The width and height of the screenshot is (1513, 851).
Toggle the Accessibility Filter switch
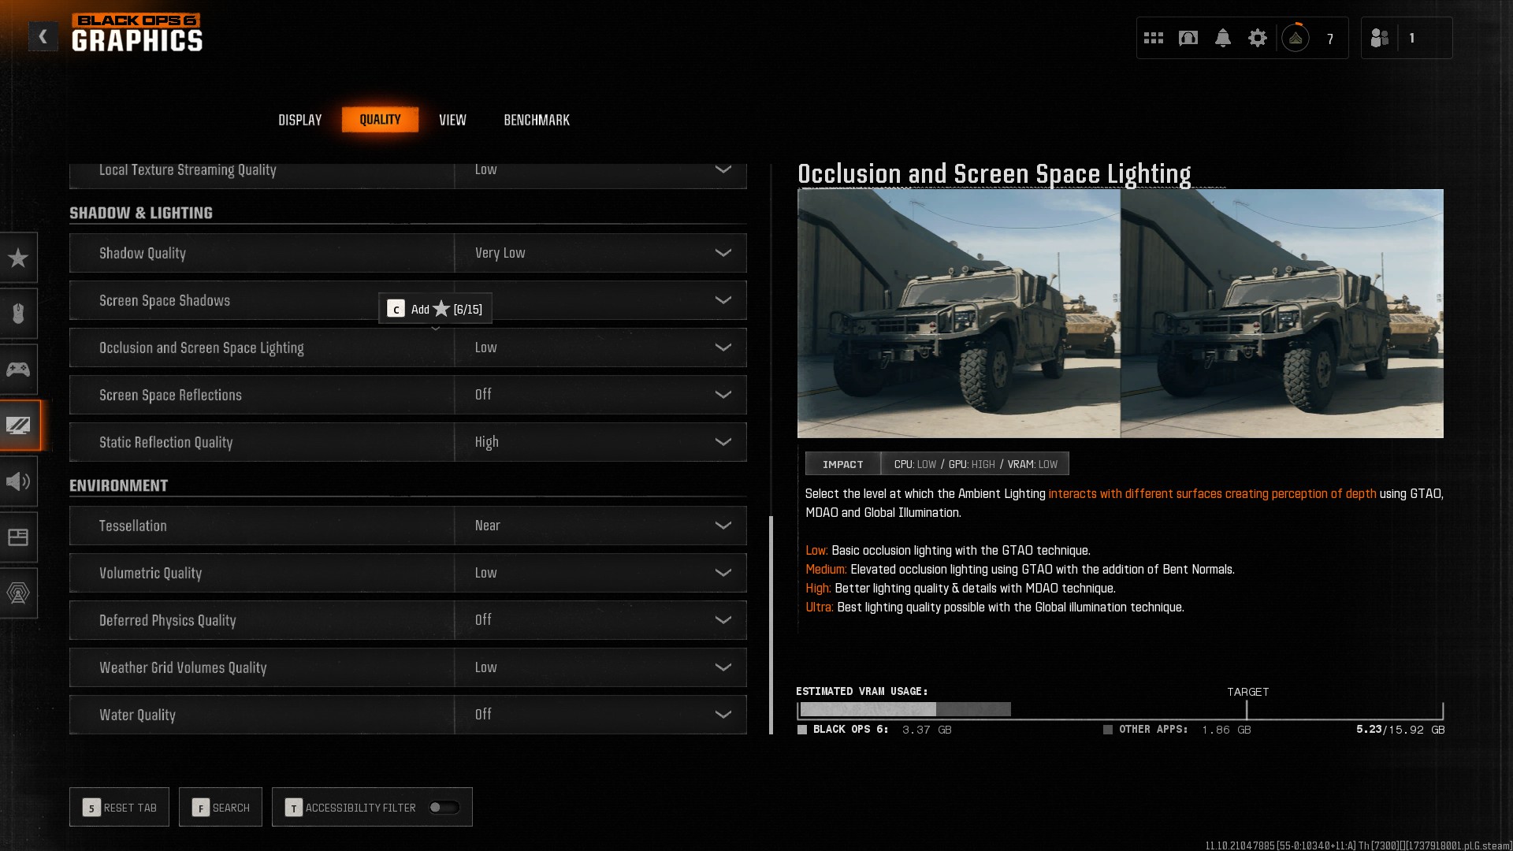444,807
